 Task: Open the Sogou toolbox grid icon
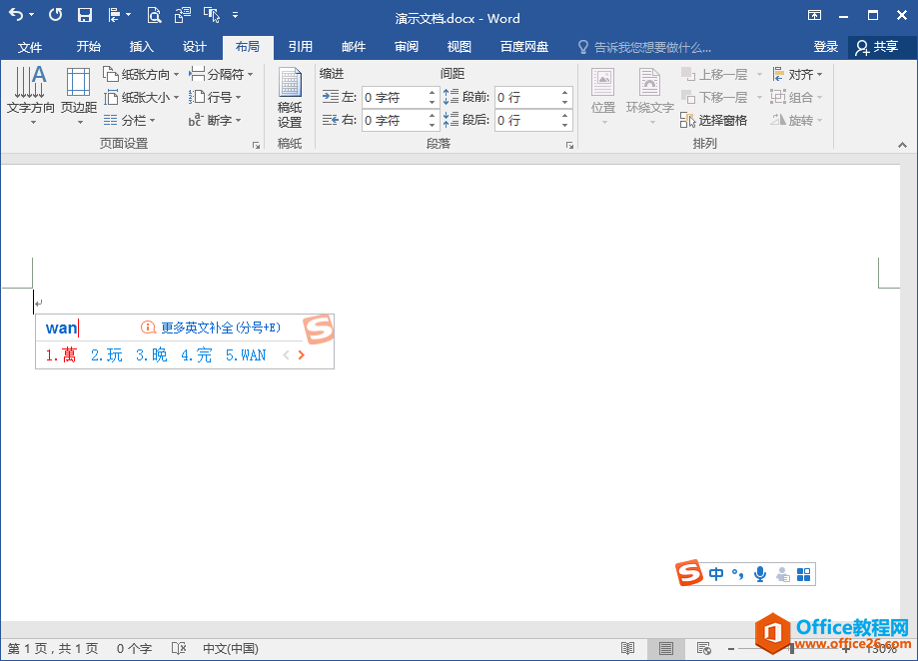pyautogui.click(x=804, y=574)
